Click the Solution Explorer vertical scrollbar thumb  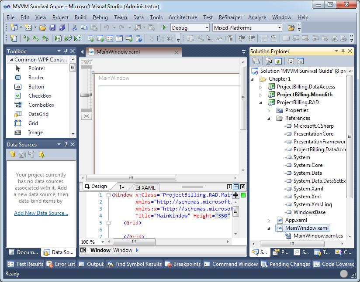[x=350, y=136]
